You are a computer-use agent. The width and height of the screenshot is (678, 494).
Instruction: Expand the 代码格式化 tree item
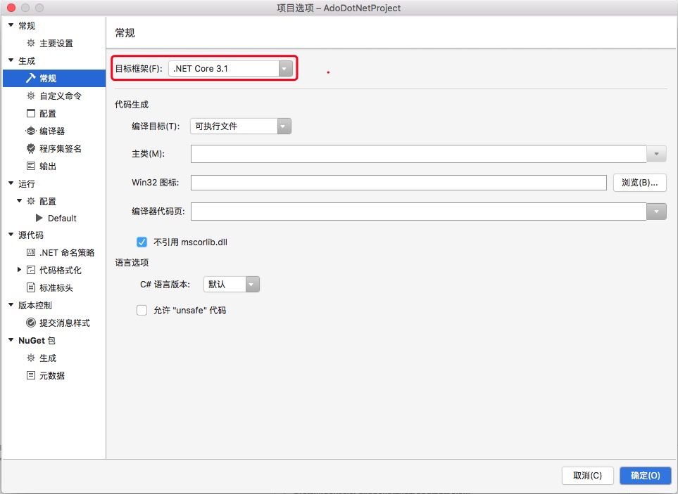19,270
